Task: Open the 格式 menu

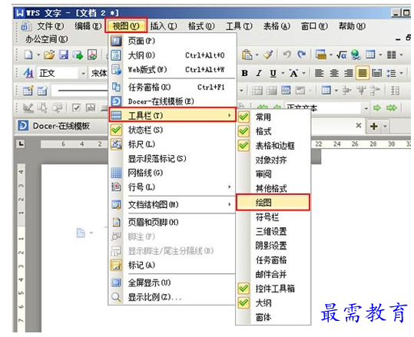Action: 201,26
